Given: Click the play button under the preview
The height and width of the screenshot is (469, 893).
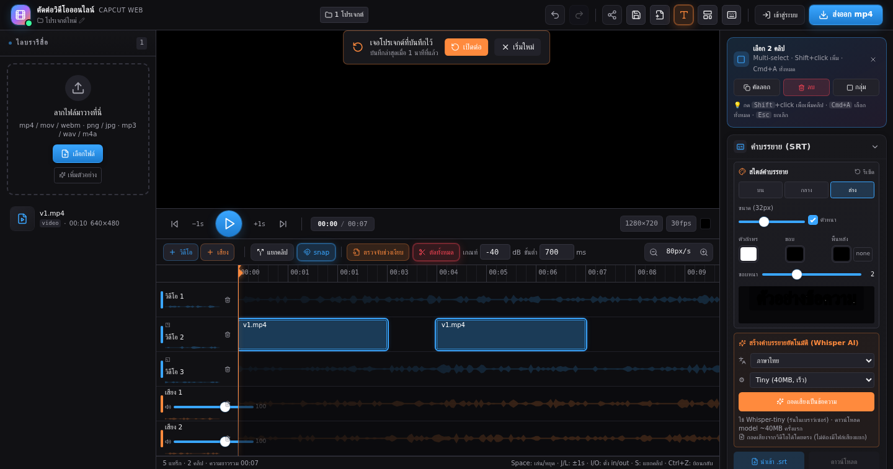Looking at the screenshot, I should (229, 224).
